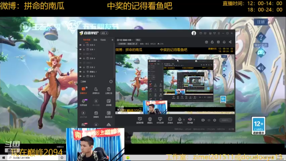Screen dimensions: 286x161
Task: Hide the 文本 3 layer
Action: (x=80, y=76)
